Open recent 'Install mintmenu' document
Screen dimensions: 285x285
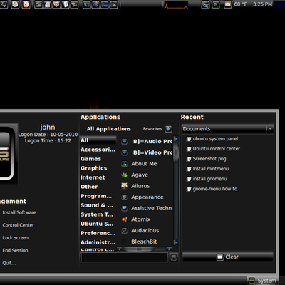208,169
